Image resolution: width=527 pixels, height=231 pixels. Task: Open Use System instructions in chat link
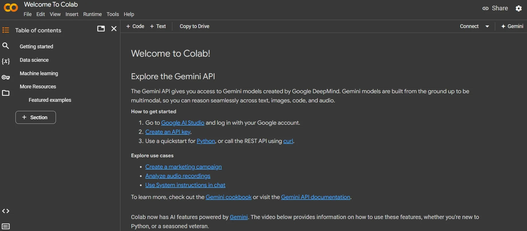point(185,185)
